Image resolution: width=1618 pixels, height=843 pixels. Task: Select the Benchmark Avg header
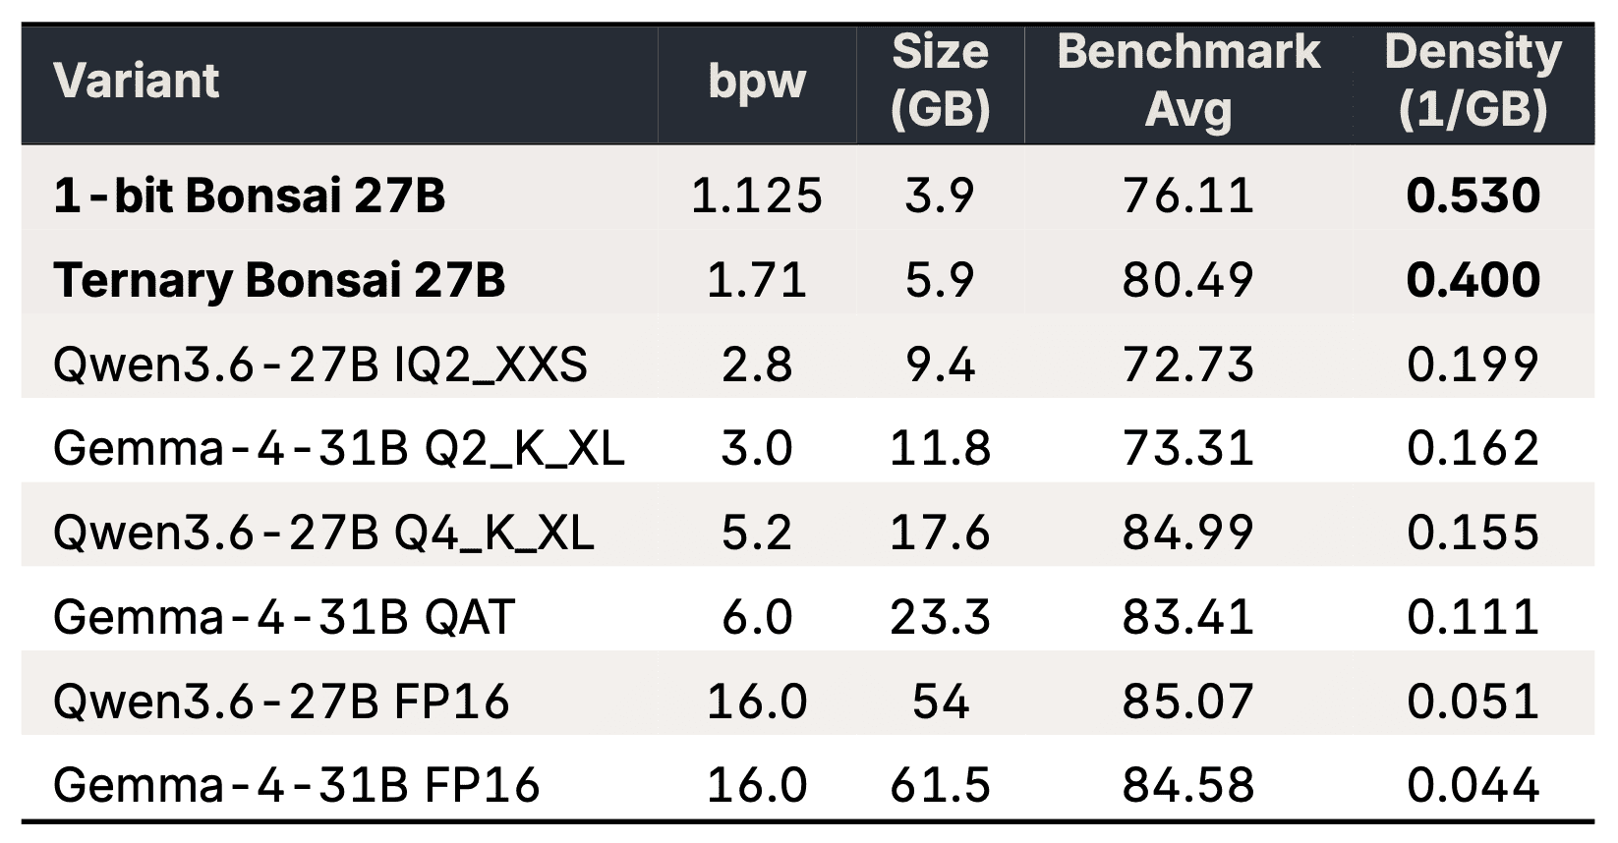tap(1188, 81)
